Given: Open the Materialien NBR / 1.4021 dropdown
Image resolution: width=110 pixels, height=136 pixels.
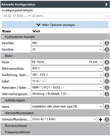Looking at the screenshot, I should 67,87.
